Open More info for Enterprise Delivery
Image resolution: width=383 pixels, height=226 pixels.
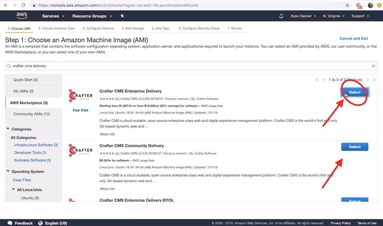[x=107, y=134]
